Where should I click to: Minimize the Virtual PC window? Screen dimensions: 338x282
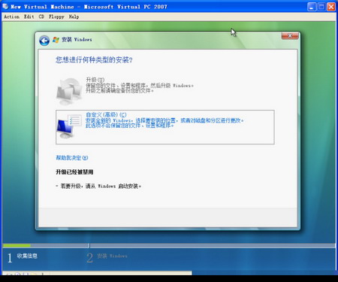pyautogui.click(x=312, y=7)
